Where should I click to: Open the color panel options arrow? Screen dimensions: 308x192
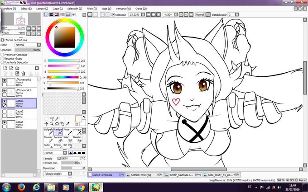coord(84,15)
